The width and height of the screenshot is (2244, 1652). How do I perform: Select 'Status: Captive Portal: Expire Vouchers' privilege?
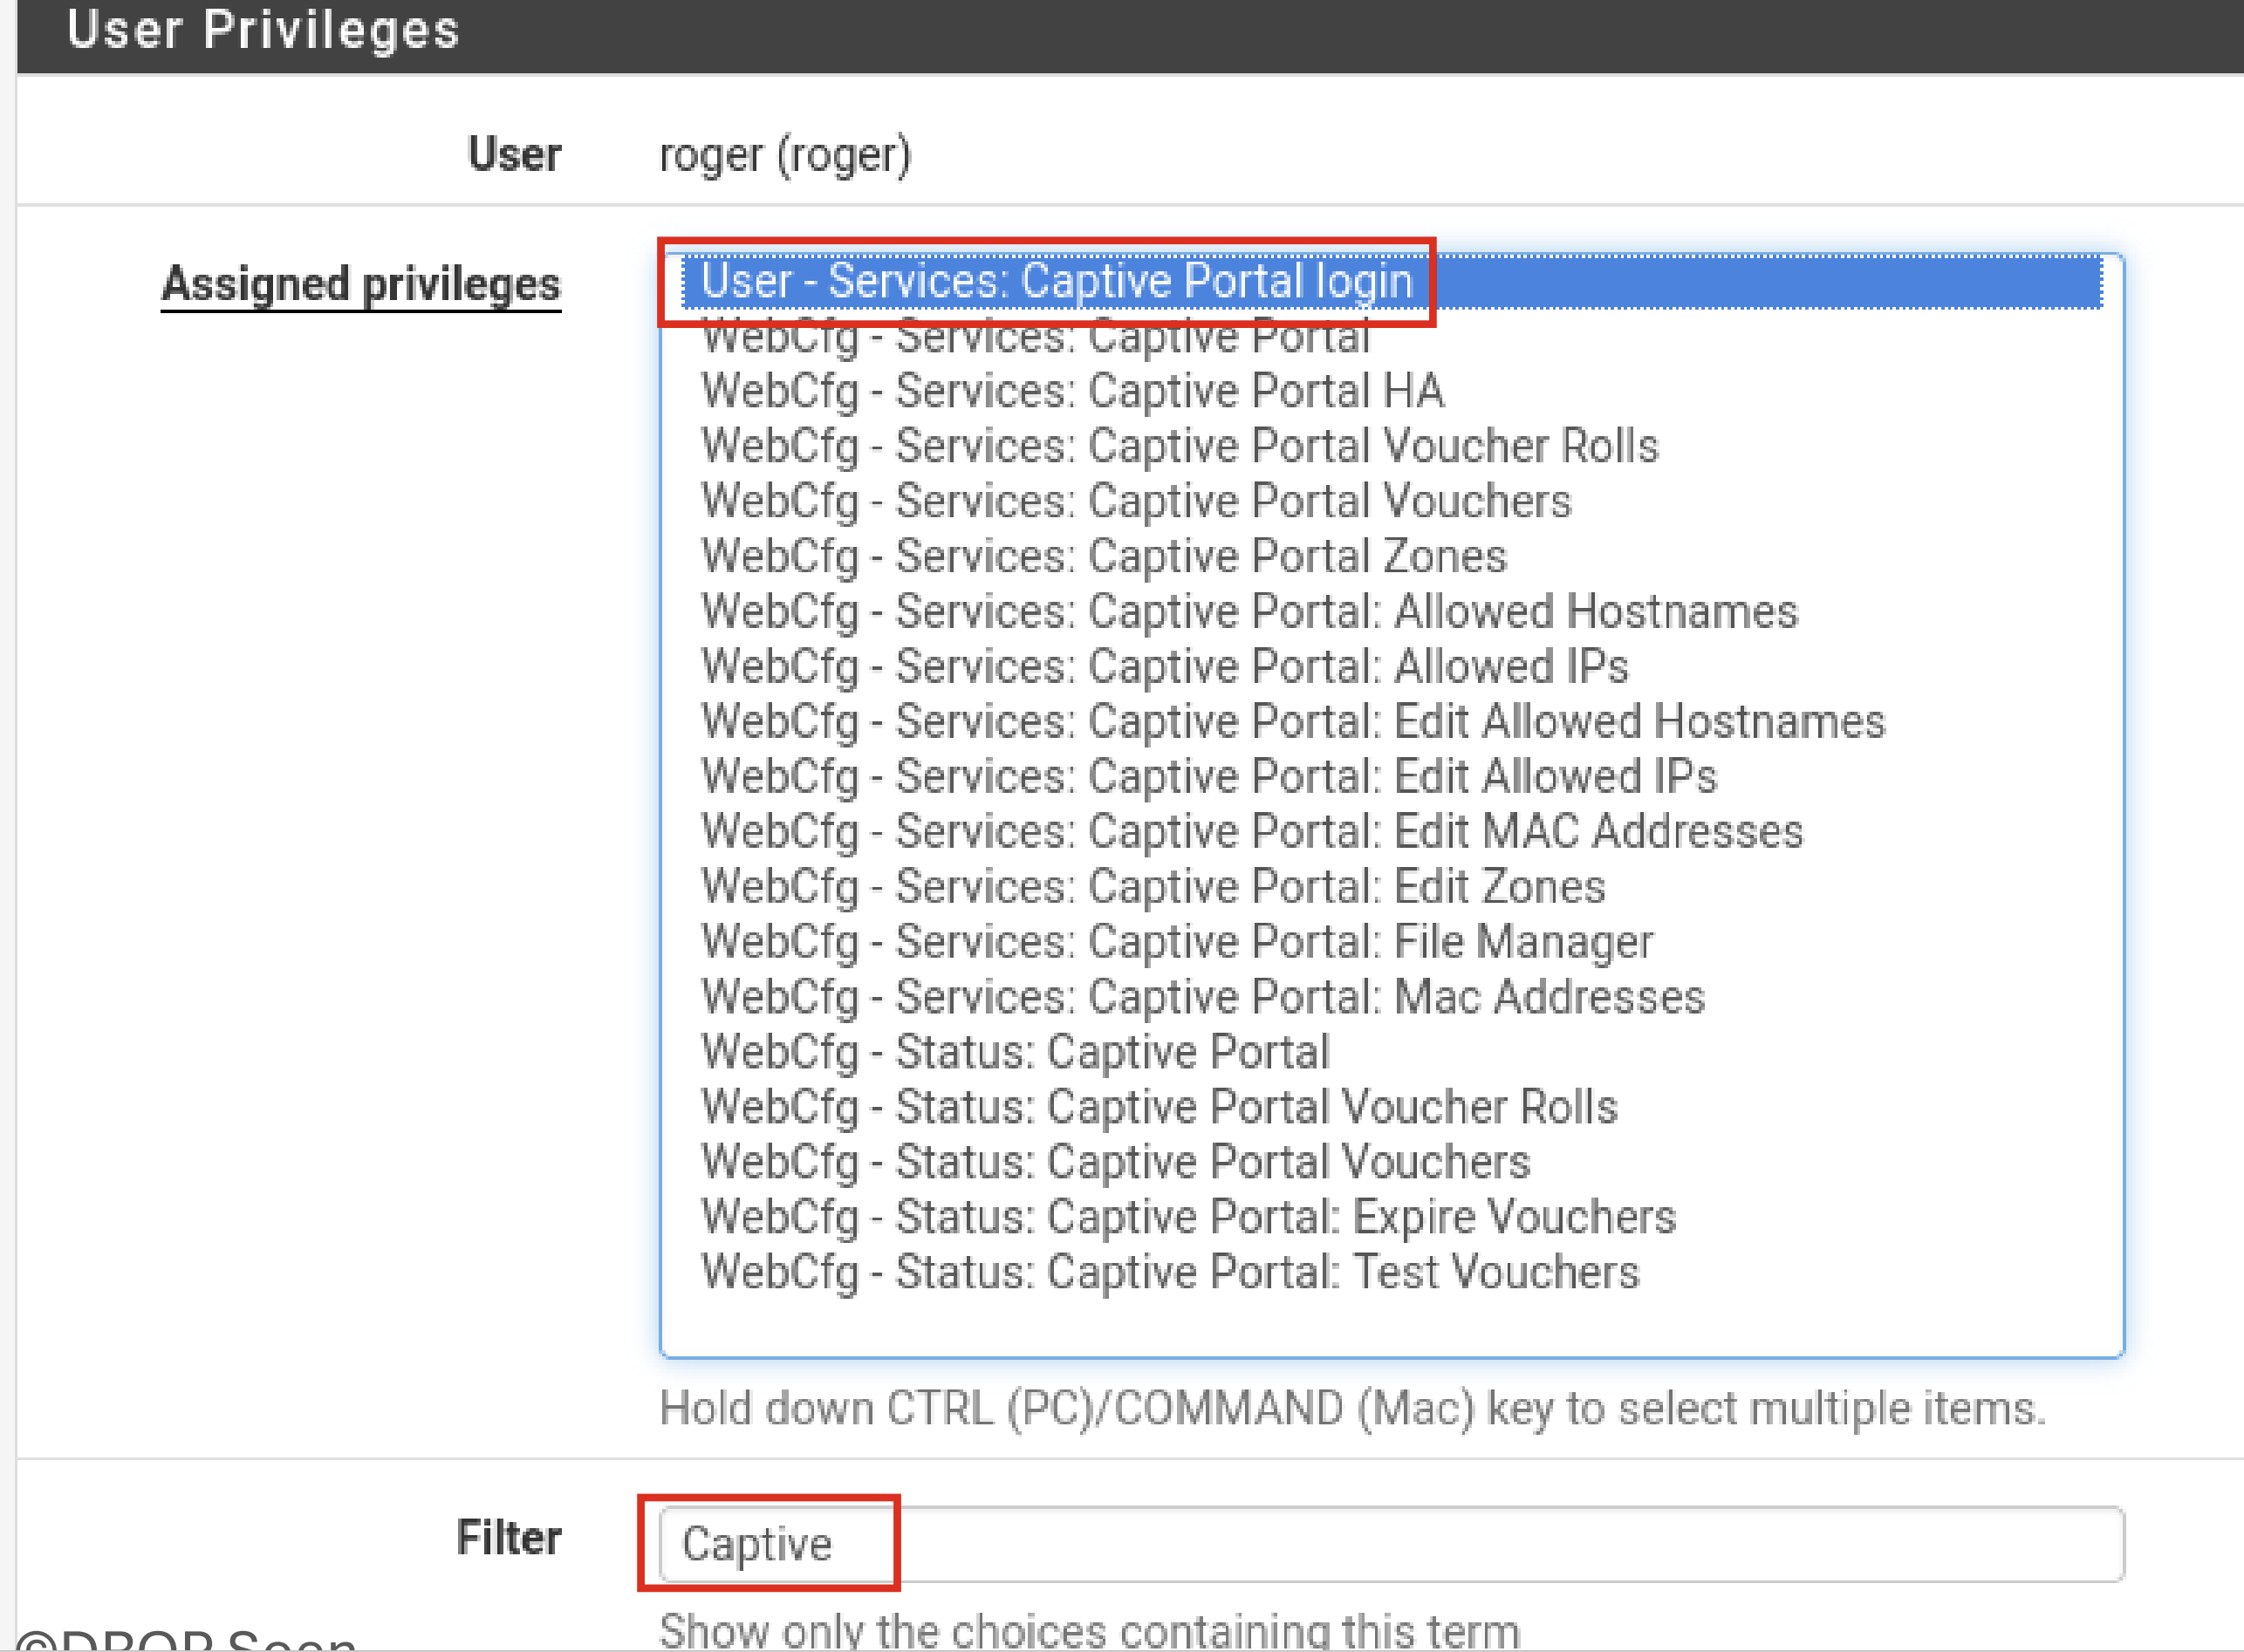coord(1187,1216)
